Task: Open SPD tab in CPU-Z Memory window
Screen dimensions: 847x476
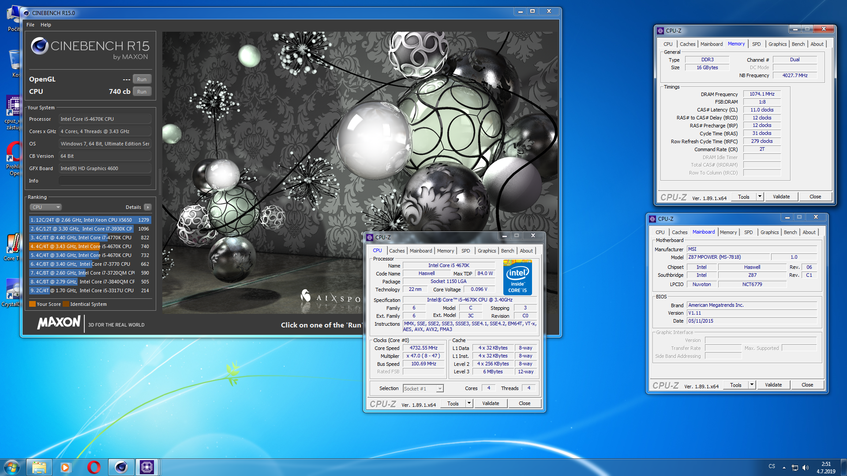Action: 756,44
